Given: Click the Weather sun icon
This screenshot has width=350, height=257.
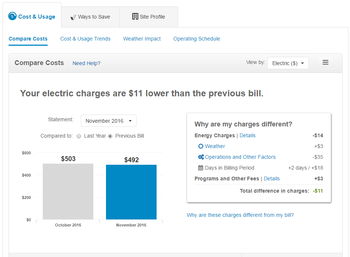Looking at the screenshot, I should click(201, 146).
